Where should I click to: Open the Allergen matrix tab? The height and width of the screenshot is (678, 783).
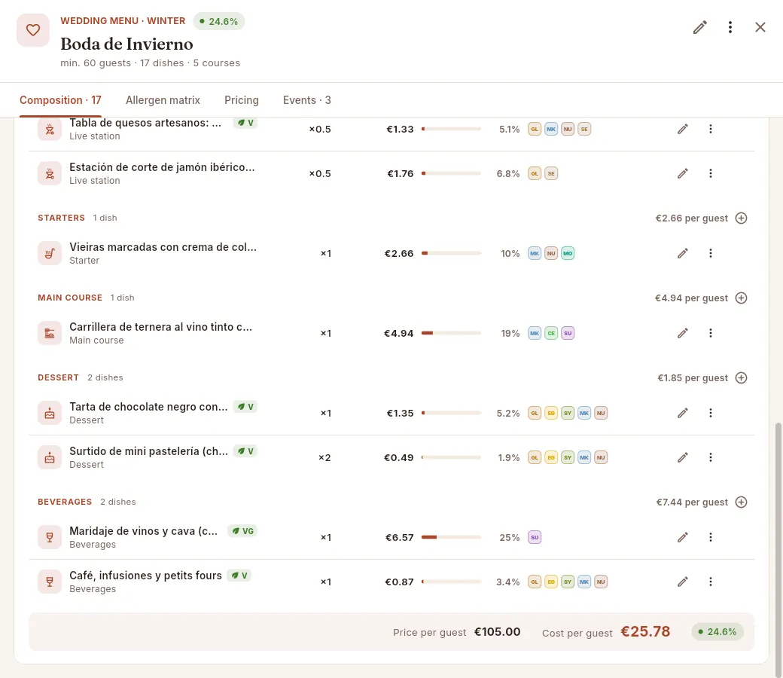tap(163, 100)
